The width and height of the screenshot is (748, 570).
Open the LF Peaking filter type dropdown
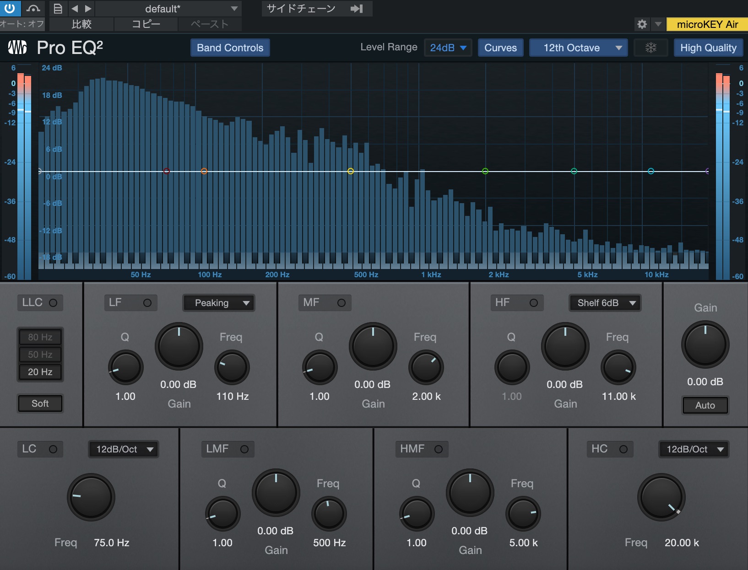219,303
